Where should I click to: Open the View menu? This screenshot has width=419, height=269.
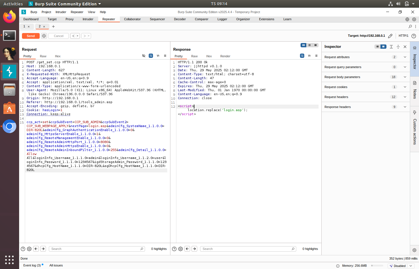pyautogui.click(x=91, y=12)
